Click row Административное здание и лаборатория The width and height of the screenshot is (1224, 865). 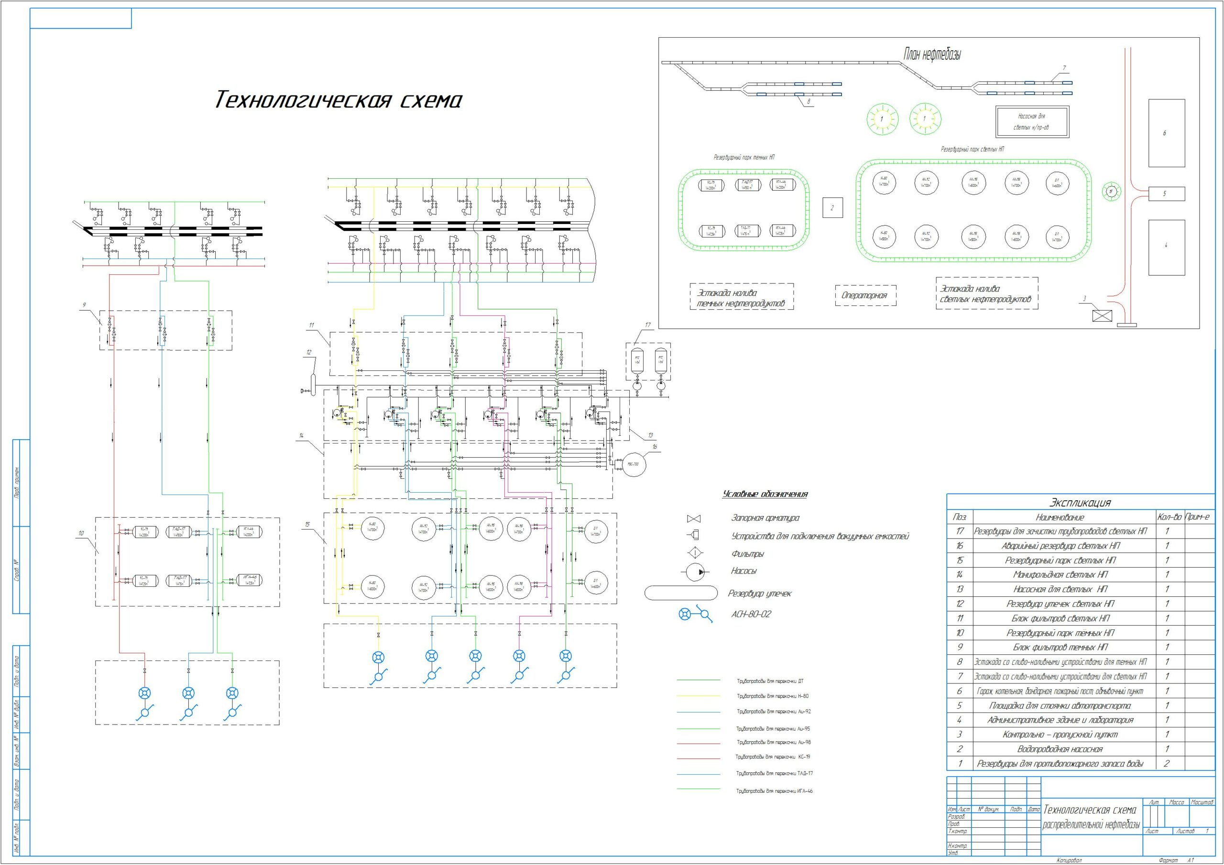tap(1080, 720)
